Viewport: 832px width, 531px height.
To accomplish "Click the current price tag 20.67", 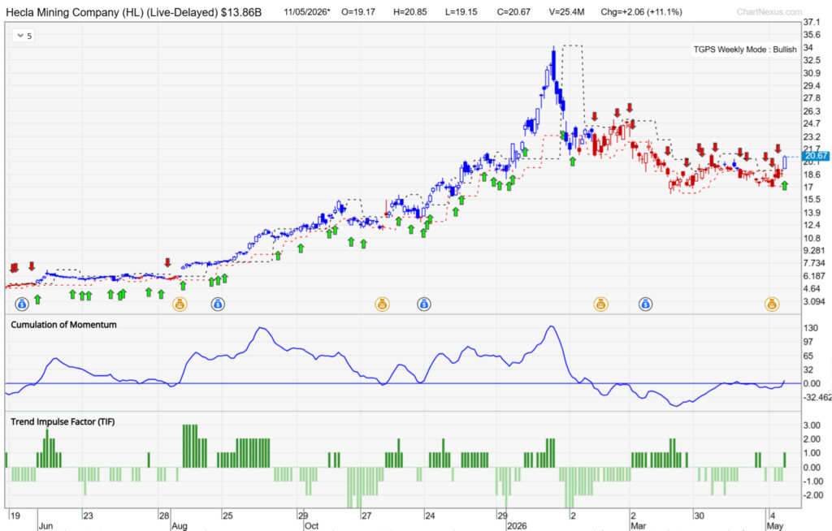I will pos(816,156).
